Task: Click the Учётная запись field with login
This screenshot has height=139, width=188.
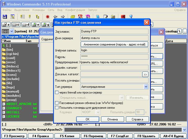Action: coord(114,50)
